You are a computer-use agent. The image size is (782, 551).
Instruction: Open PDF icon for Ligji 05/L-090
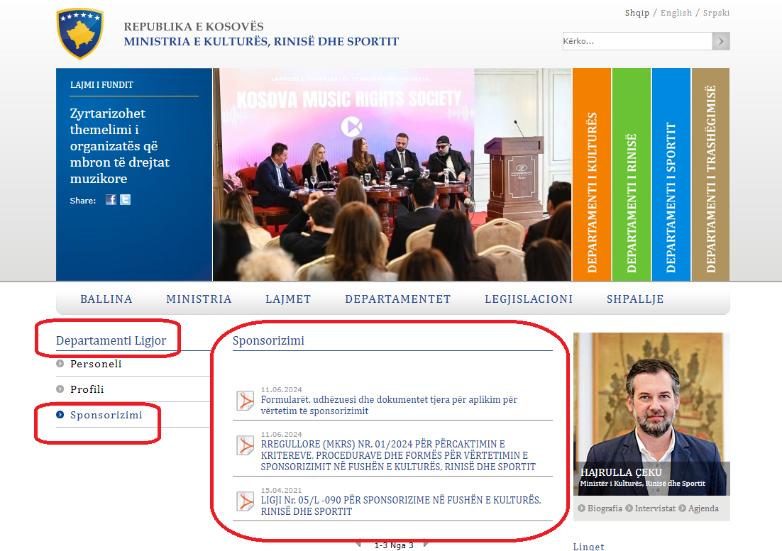(246, 501)
